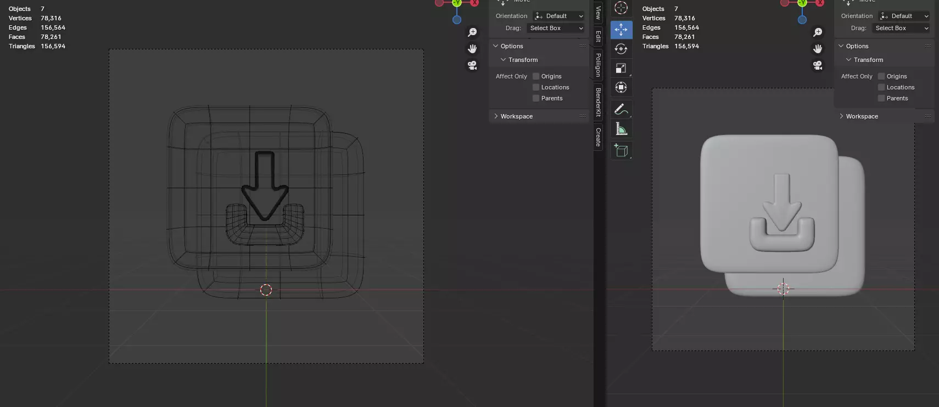Click the green -Y axis gizmo in left viewport
Viewport: 939px width, 407px height.
pos(457,3)
